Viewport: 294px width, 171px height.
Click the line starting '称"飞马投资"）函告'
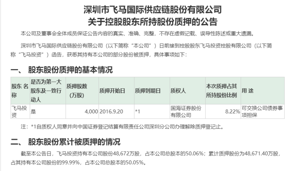point(99,55)
